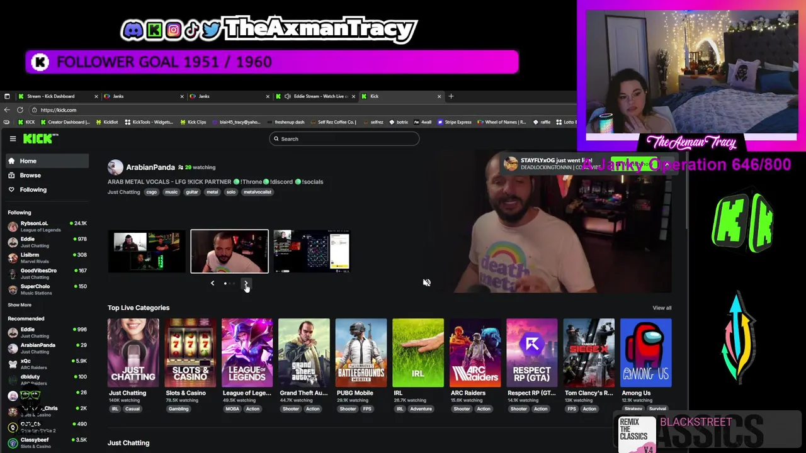Select the guitar tag under ArabianPanda

tap(192, 192)
